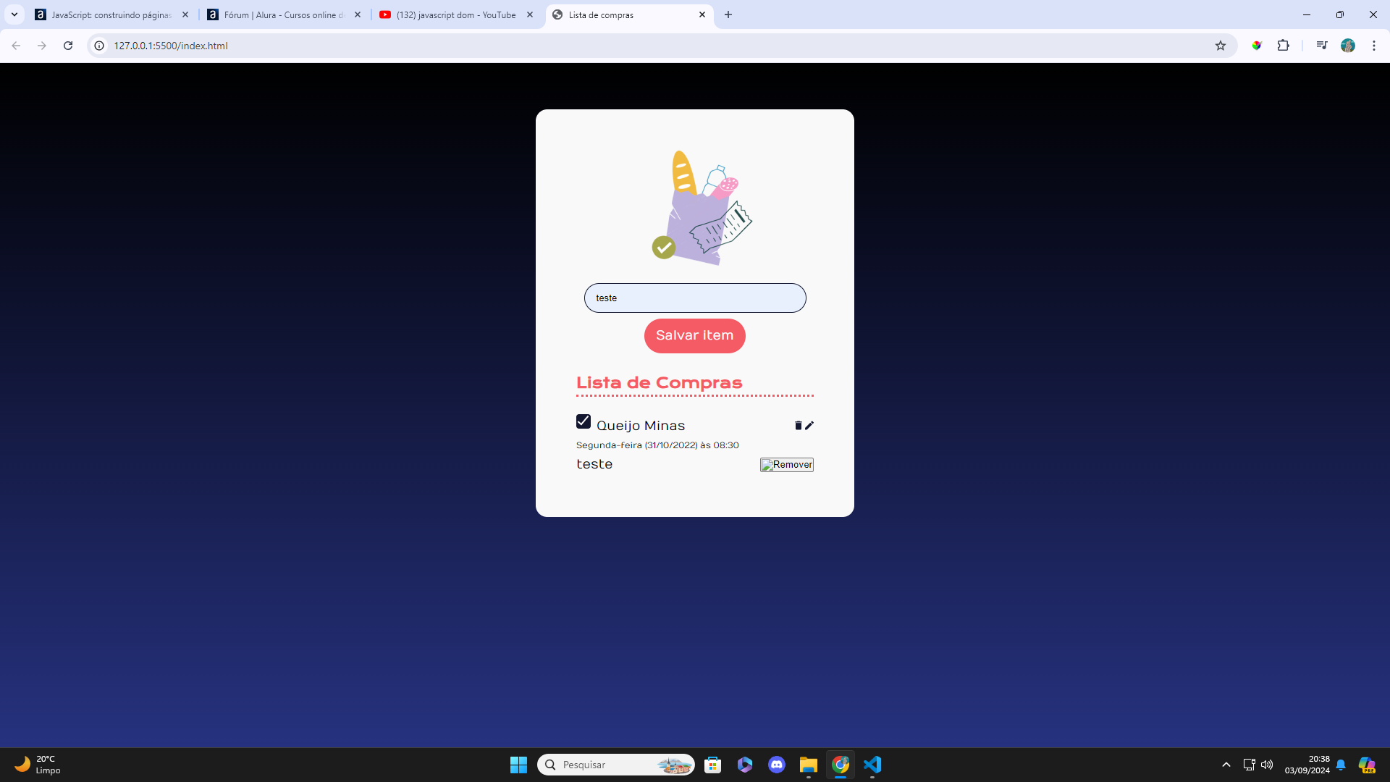Open File Explorer from taskbar
1390x782 pixels.
809,765
